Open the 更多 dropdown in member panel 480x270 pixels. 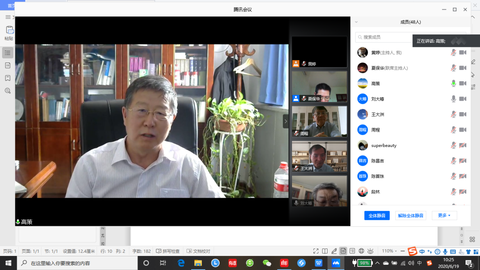444,215
